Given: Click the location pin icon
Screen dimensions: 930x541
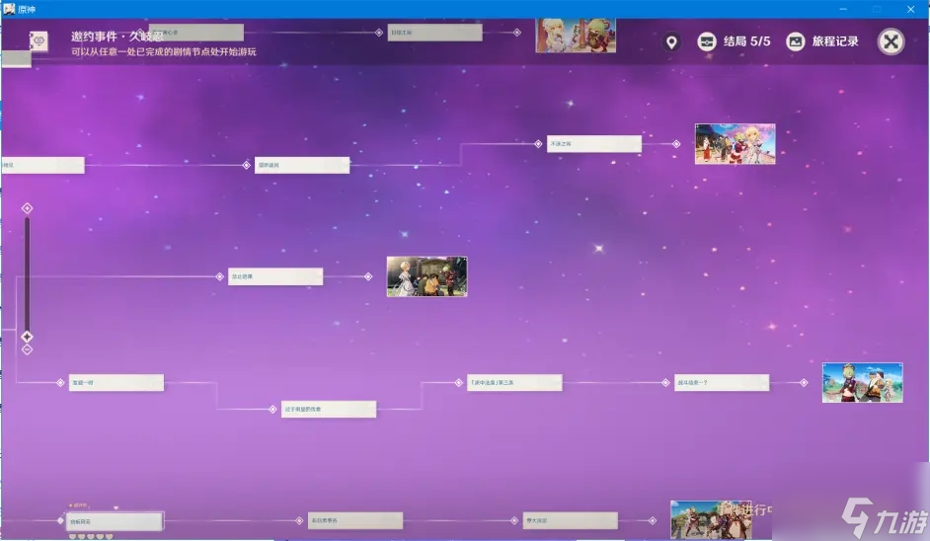Looking at the screenshot, I should click(x=671, y=41).
